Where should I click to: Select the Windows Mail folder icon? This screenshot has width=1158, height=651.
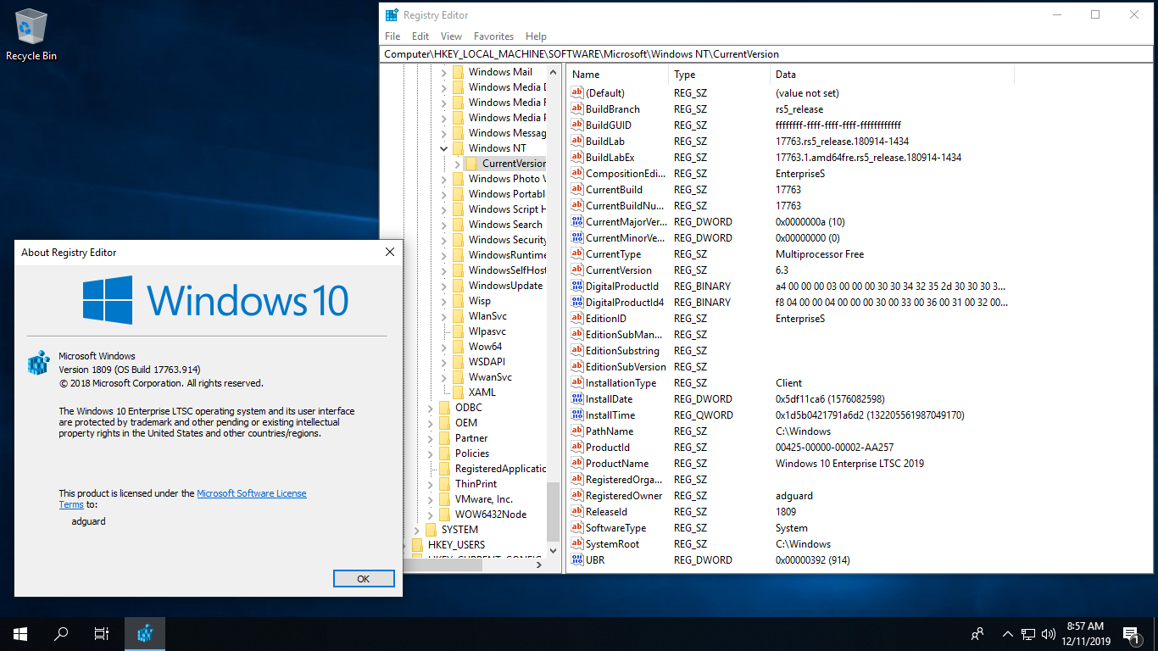458,72
